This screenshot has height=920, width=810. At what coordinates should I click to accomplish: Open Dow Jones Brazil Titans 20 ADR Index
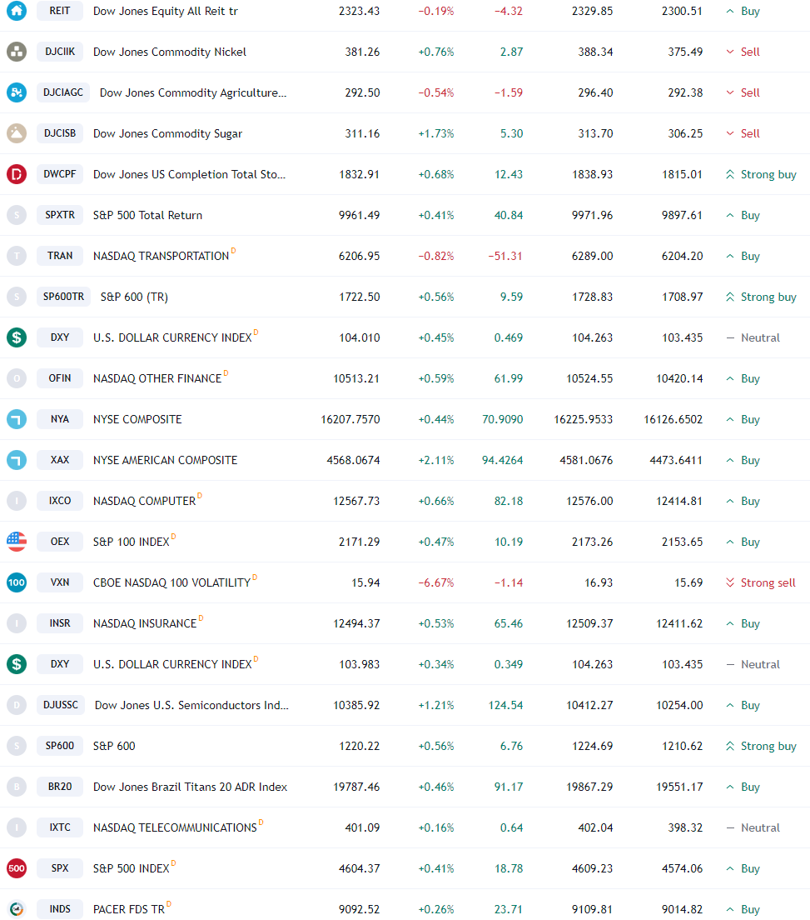pos(190,787)
